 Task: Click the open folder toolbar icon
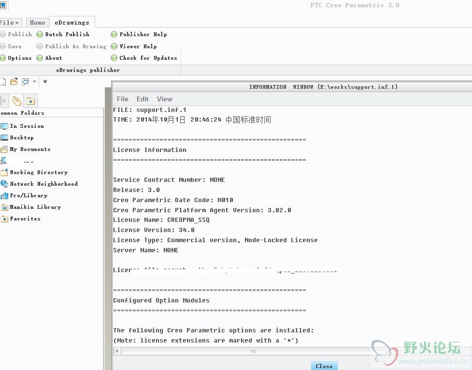14,82
